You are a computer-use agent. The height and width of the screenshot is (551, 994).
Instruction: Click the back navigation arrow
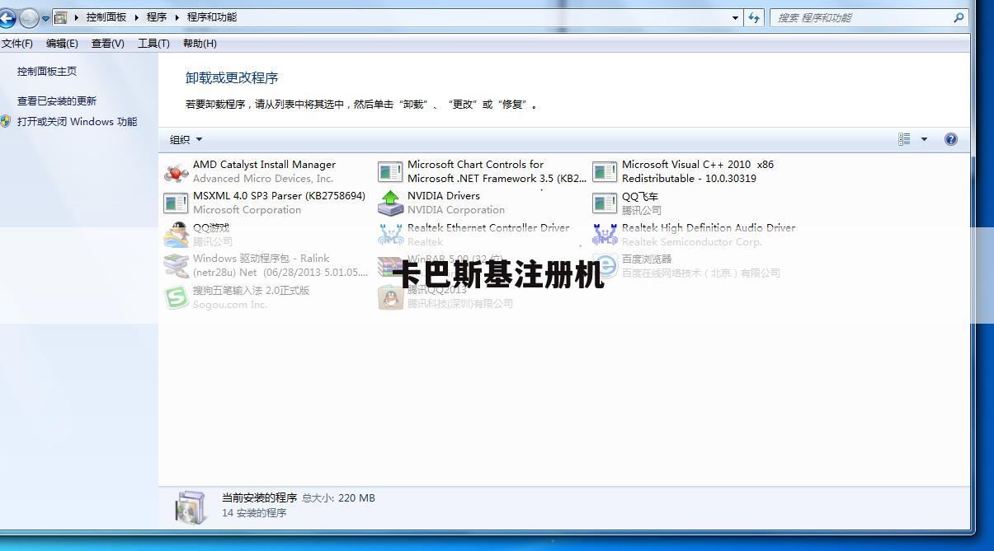coord(7,17)
